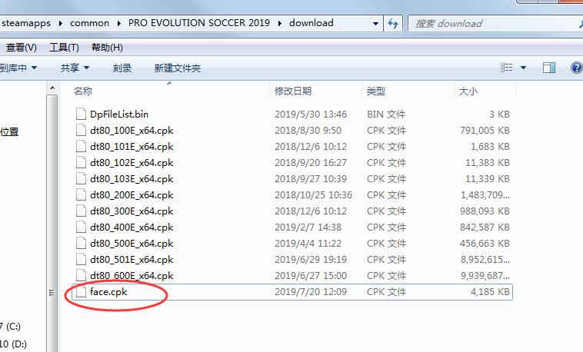Expand the 共享 share dropdown
Viewport: 583px width, 352px height.
pos(86,68)
